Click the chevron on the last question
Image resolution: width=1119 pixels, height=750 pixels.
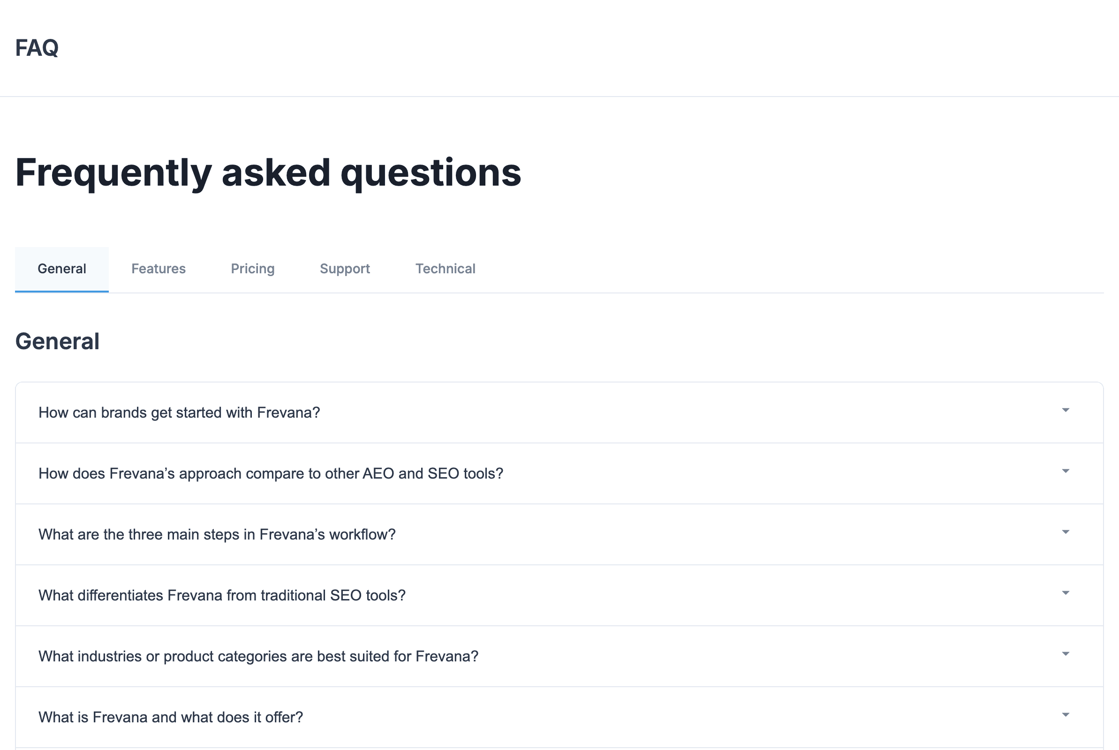1066,714
